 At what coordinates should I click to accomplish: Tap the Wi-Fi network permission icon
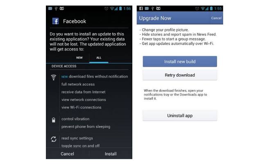pyautogui.click(x=54, y=77)
